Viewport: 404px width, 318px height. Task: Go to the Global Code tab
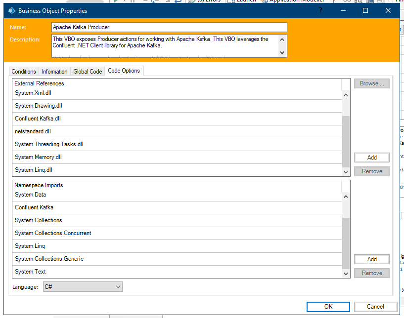click(88, 72)
